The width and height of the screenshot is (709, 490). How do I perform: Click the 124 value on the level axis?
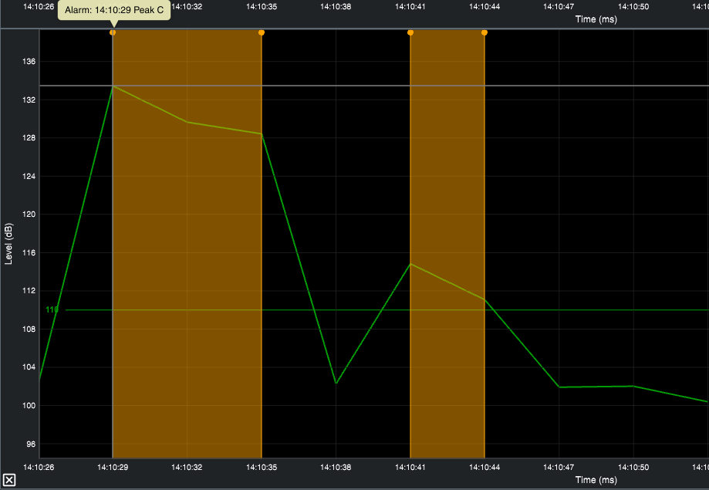29,177
